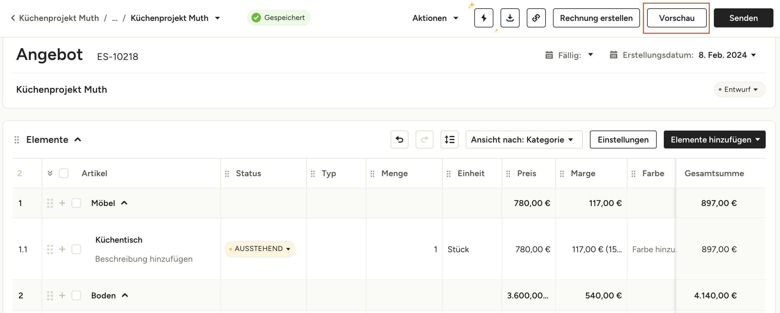The height and width of the screenshot is (313, 780).
Task: Click the Stück unit cell
Action: [x=472, y=250]
